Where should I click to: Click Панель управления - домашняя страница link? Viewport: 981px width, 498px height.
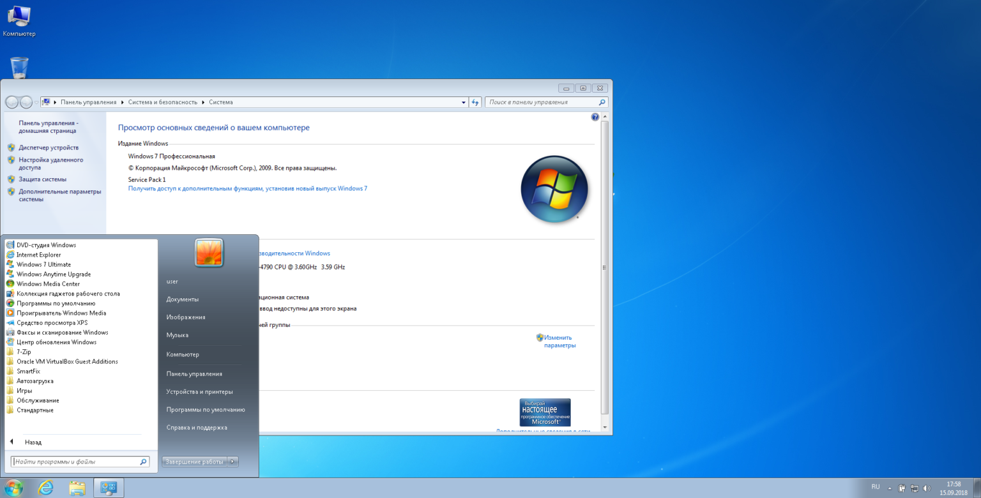48,126
